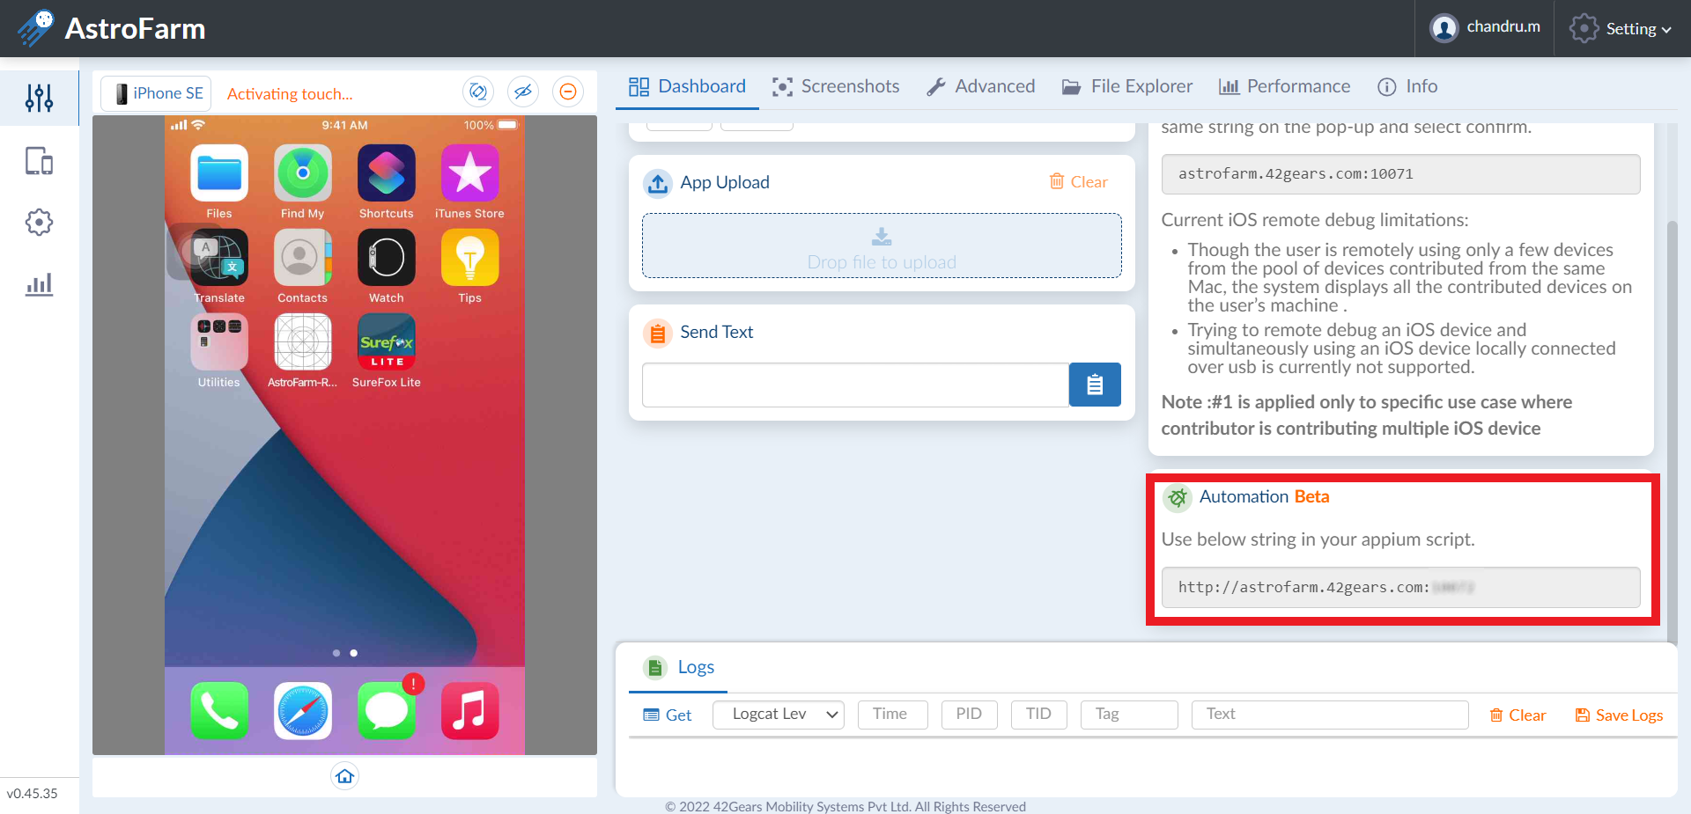Open the Performance tab
Screen dimensions: 1691x814
tap(1283, 86)
